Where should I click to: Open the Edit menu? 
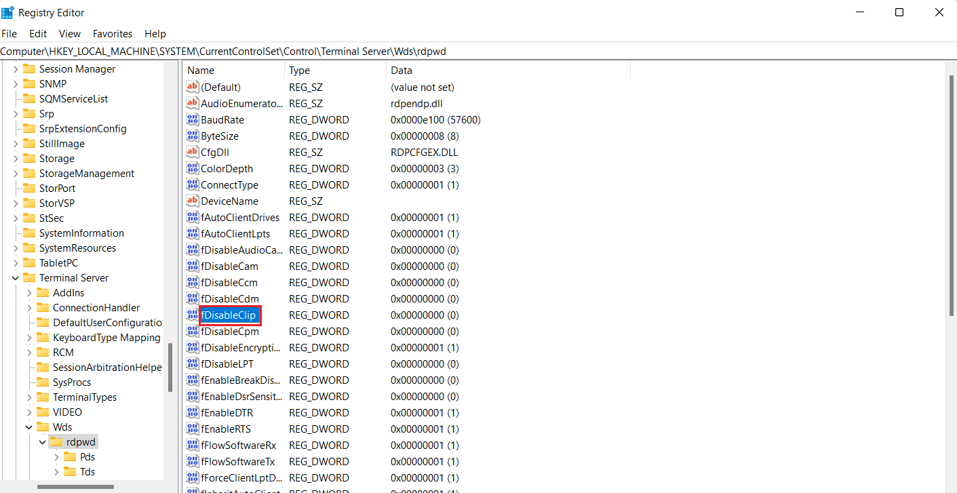point(38,33)
